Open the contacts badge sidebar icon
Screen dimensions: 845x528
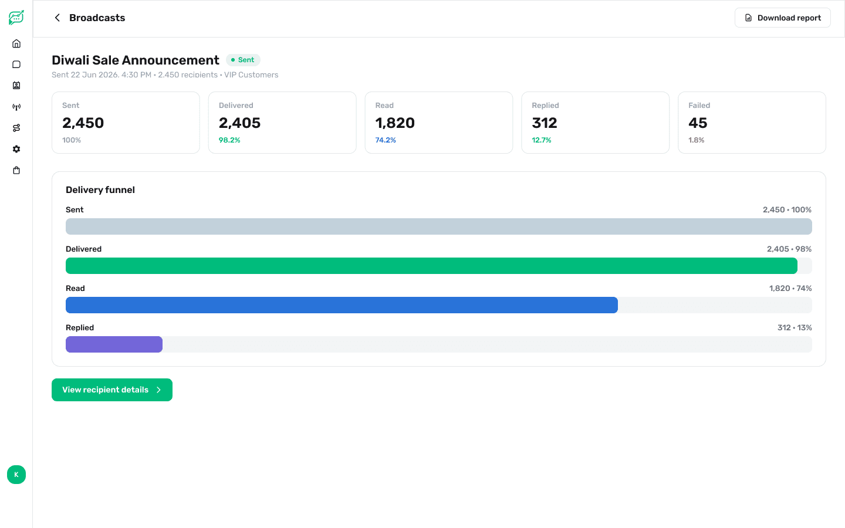pyautogui.click(x=16, y=86)
